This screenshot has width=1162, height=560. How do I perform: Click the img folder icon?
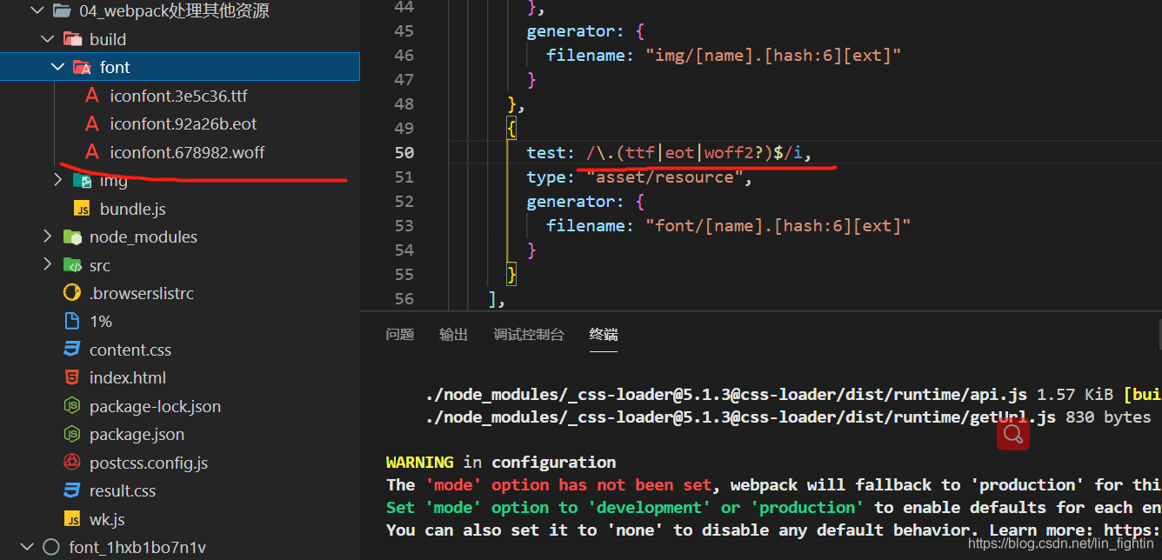[x=83, y=181]
